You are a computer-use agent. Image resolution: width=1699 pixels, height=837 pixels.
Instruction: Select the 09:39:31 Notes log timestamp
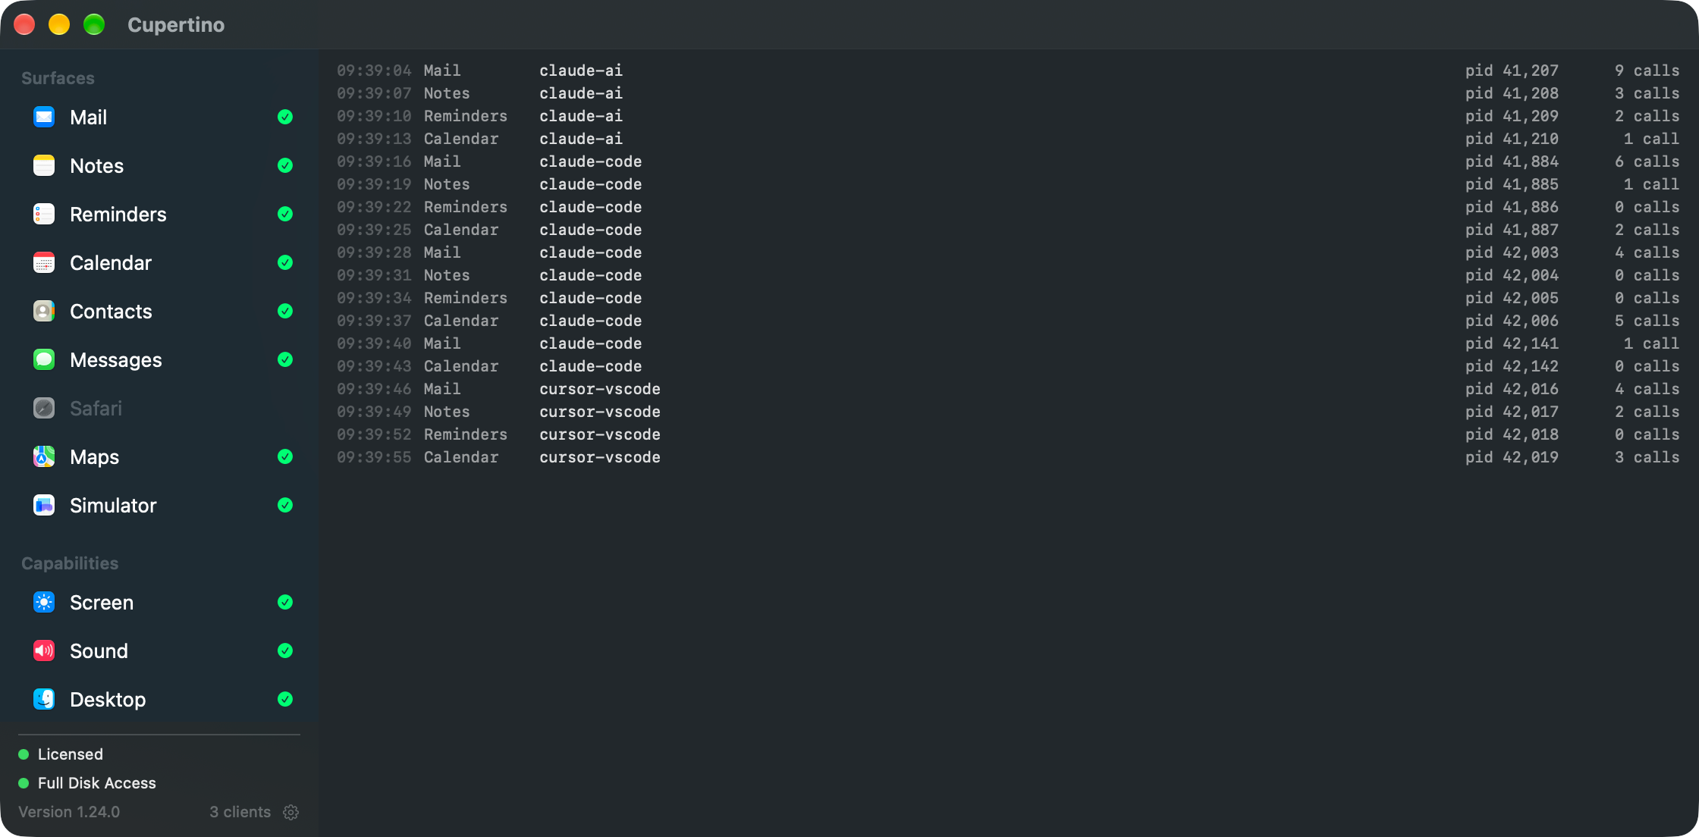click(x=374, y=275)
